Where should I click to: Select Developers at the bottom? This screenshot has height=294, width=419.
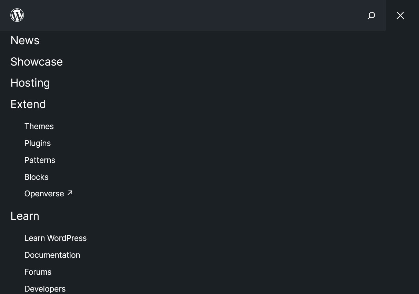click(x=45, y=289)
